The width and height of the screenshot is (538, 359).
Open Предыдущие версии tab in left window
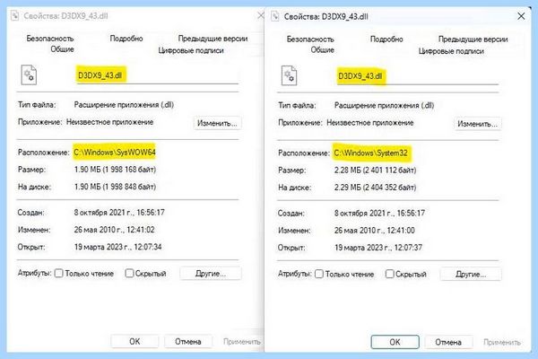click(x=213, y=39)
